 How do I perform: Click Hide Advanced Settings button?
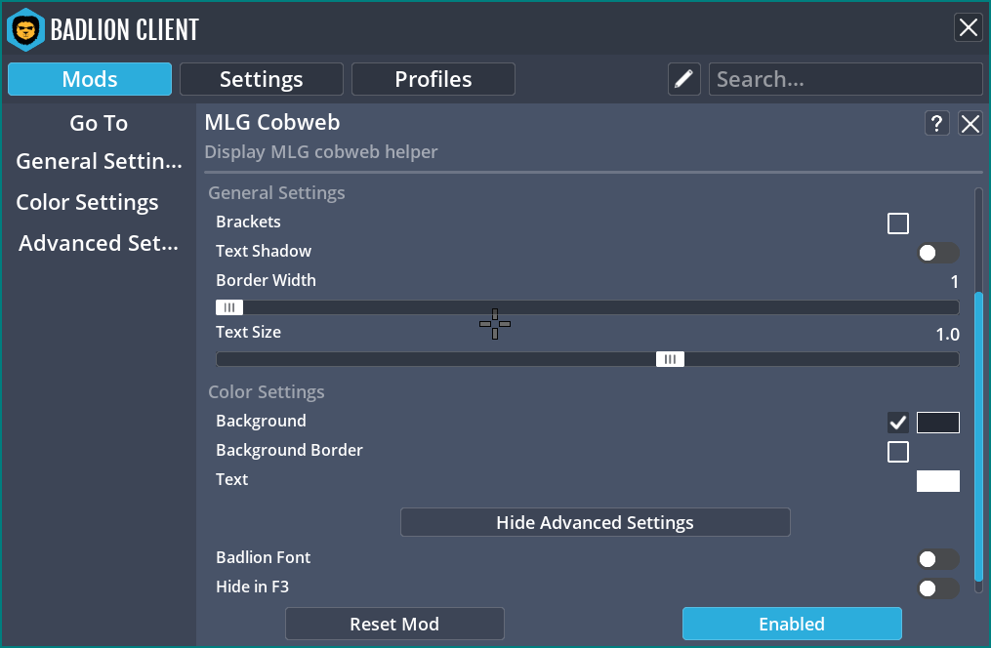click(596, 522)
